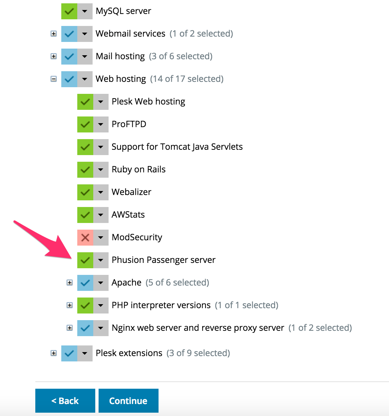Click the checkmark icon for Plesk Web hosting
The width and height of the screenshot is (389, 416).
(x=85, y=102)
